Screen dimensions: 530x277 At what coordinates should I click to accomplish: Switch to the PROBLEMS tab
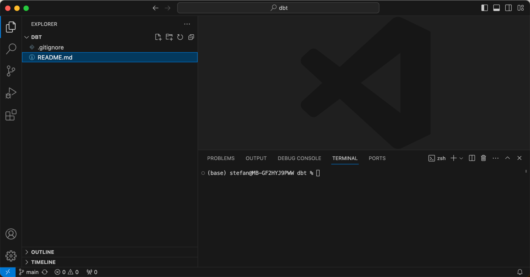(x=221, y=158)
